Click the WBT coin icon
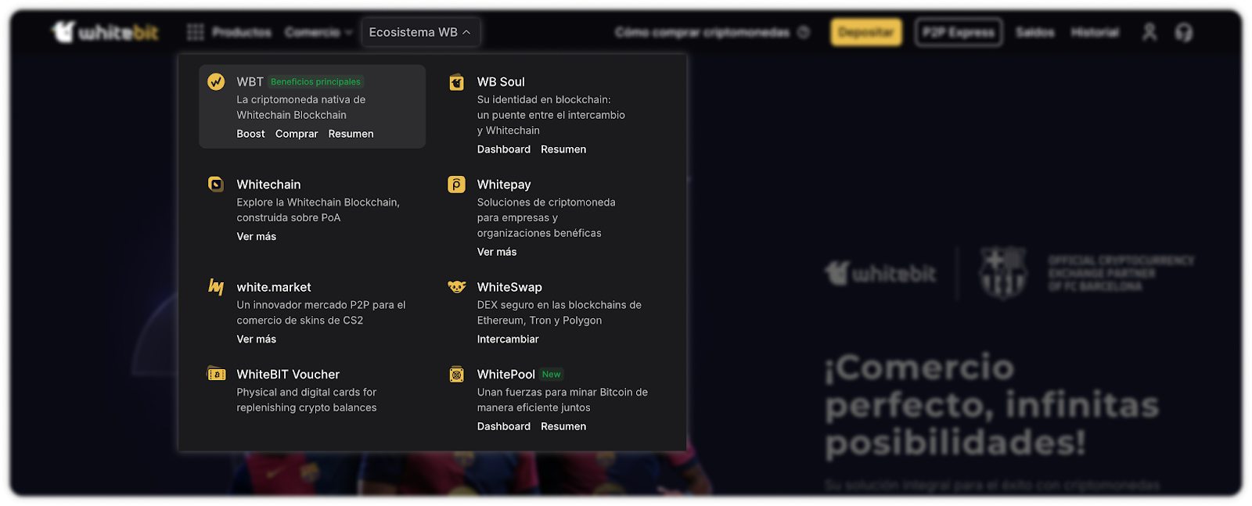The width and height of the screenshot is (1252, 506). [x=216, y=81]
